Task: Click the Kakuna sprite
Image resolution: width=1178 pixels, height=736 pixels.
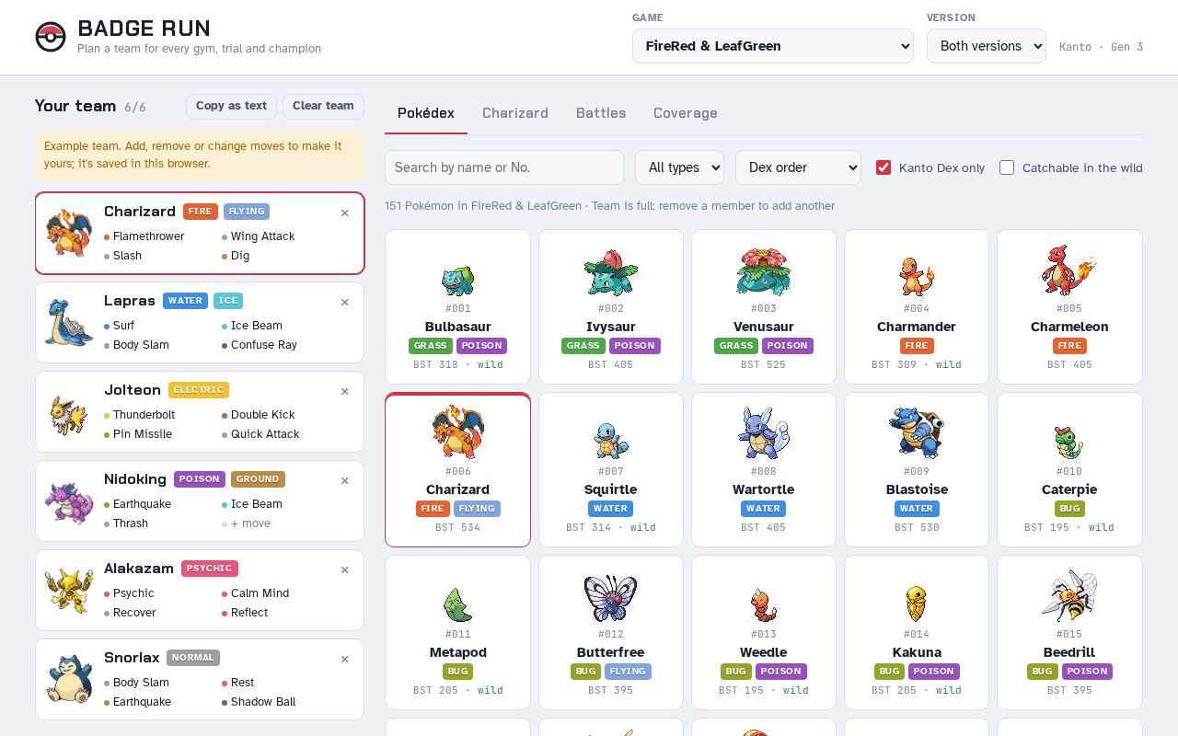Action: click(917, 604)
